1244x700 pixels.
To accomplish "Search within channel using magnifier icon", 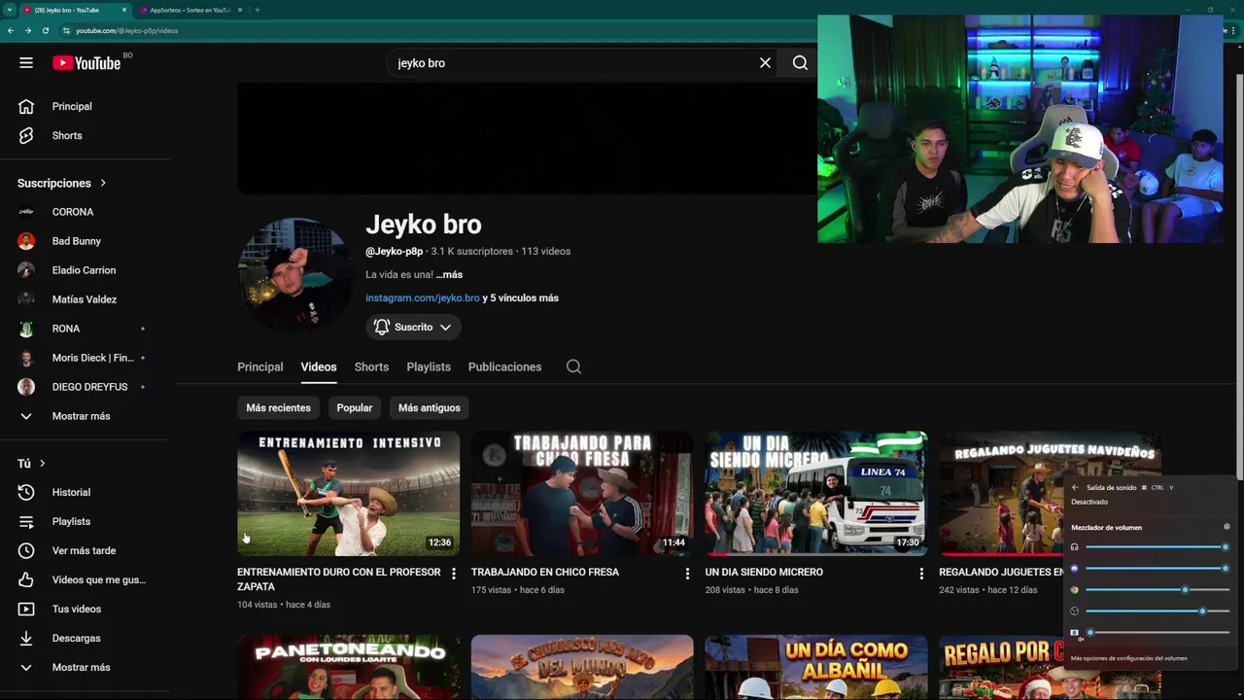I will (x=573, y=367).
